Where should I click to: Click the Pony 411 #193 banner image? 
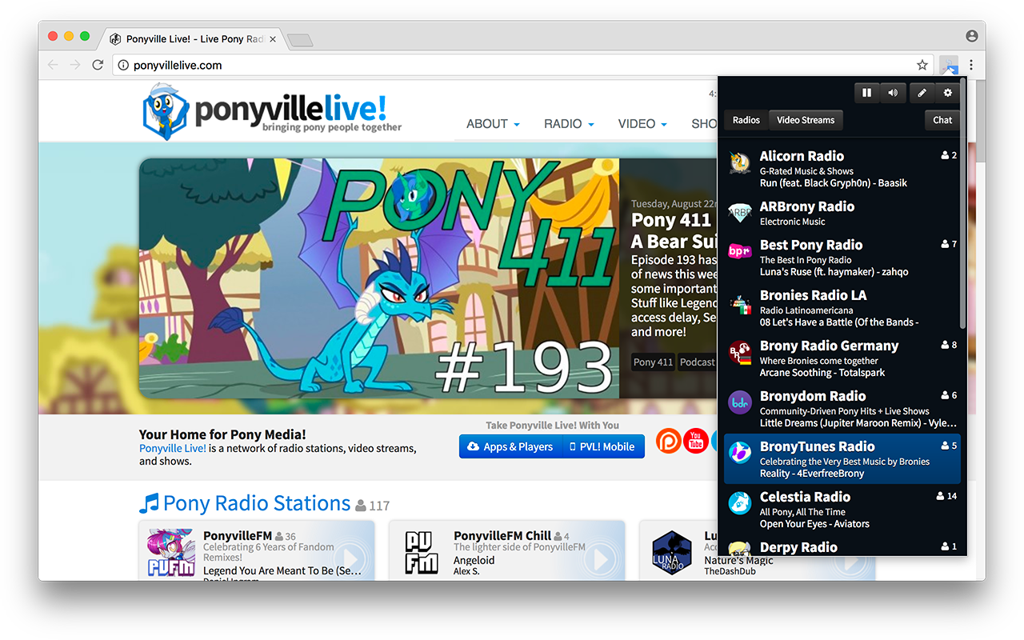pyautogui.click(x=379, y=278)
